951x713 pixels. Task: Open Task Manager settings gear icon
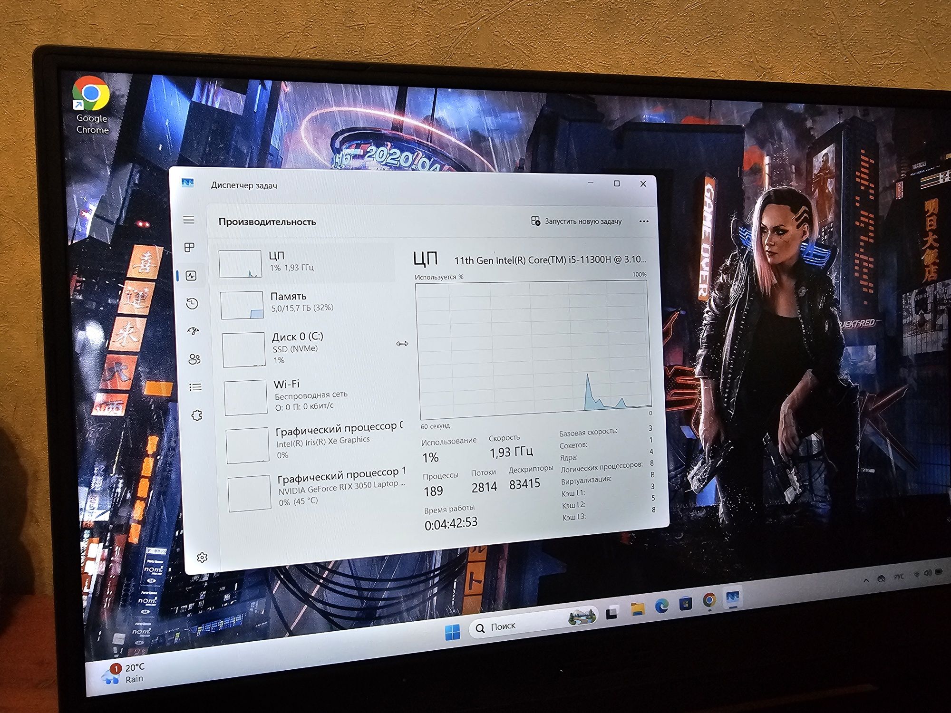tap(202, 557)
